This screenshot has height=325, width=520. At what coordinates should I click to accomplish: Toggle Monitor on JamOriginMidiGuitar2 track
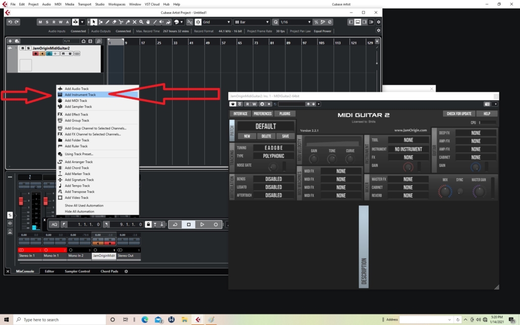[42, 53]
